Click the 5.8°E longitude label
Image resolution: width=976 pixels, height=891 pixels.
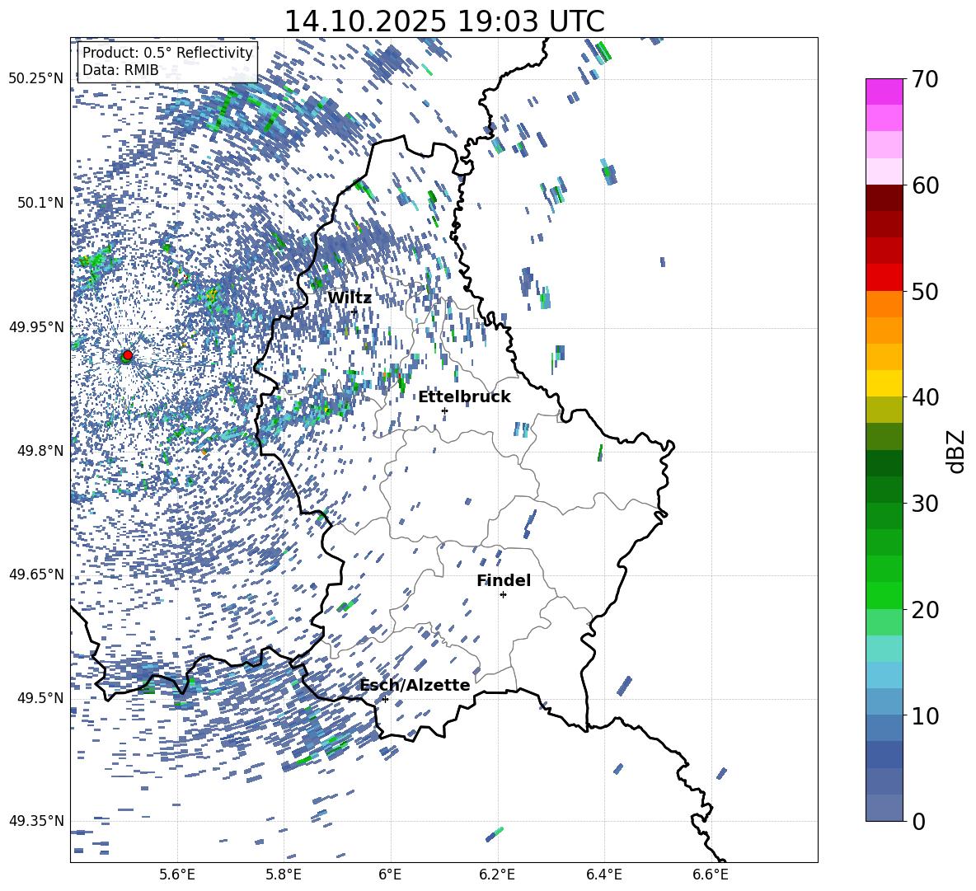284,875
